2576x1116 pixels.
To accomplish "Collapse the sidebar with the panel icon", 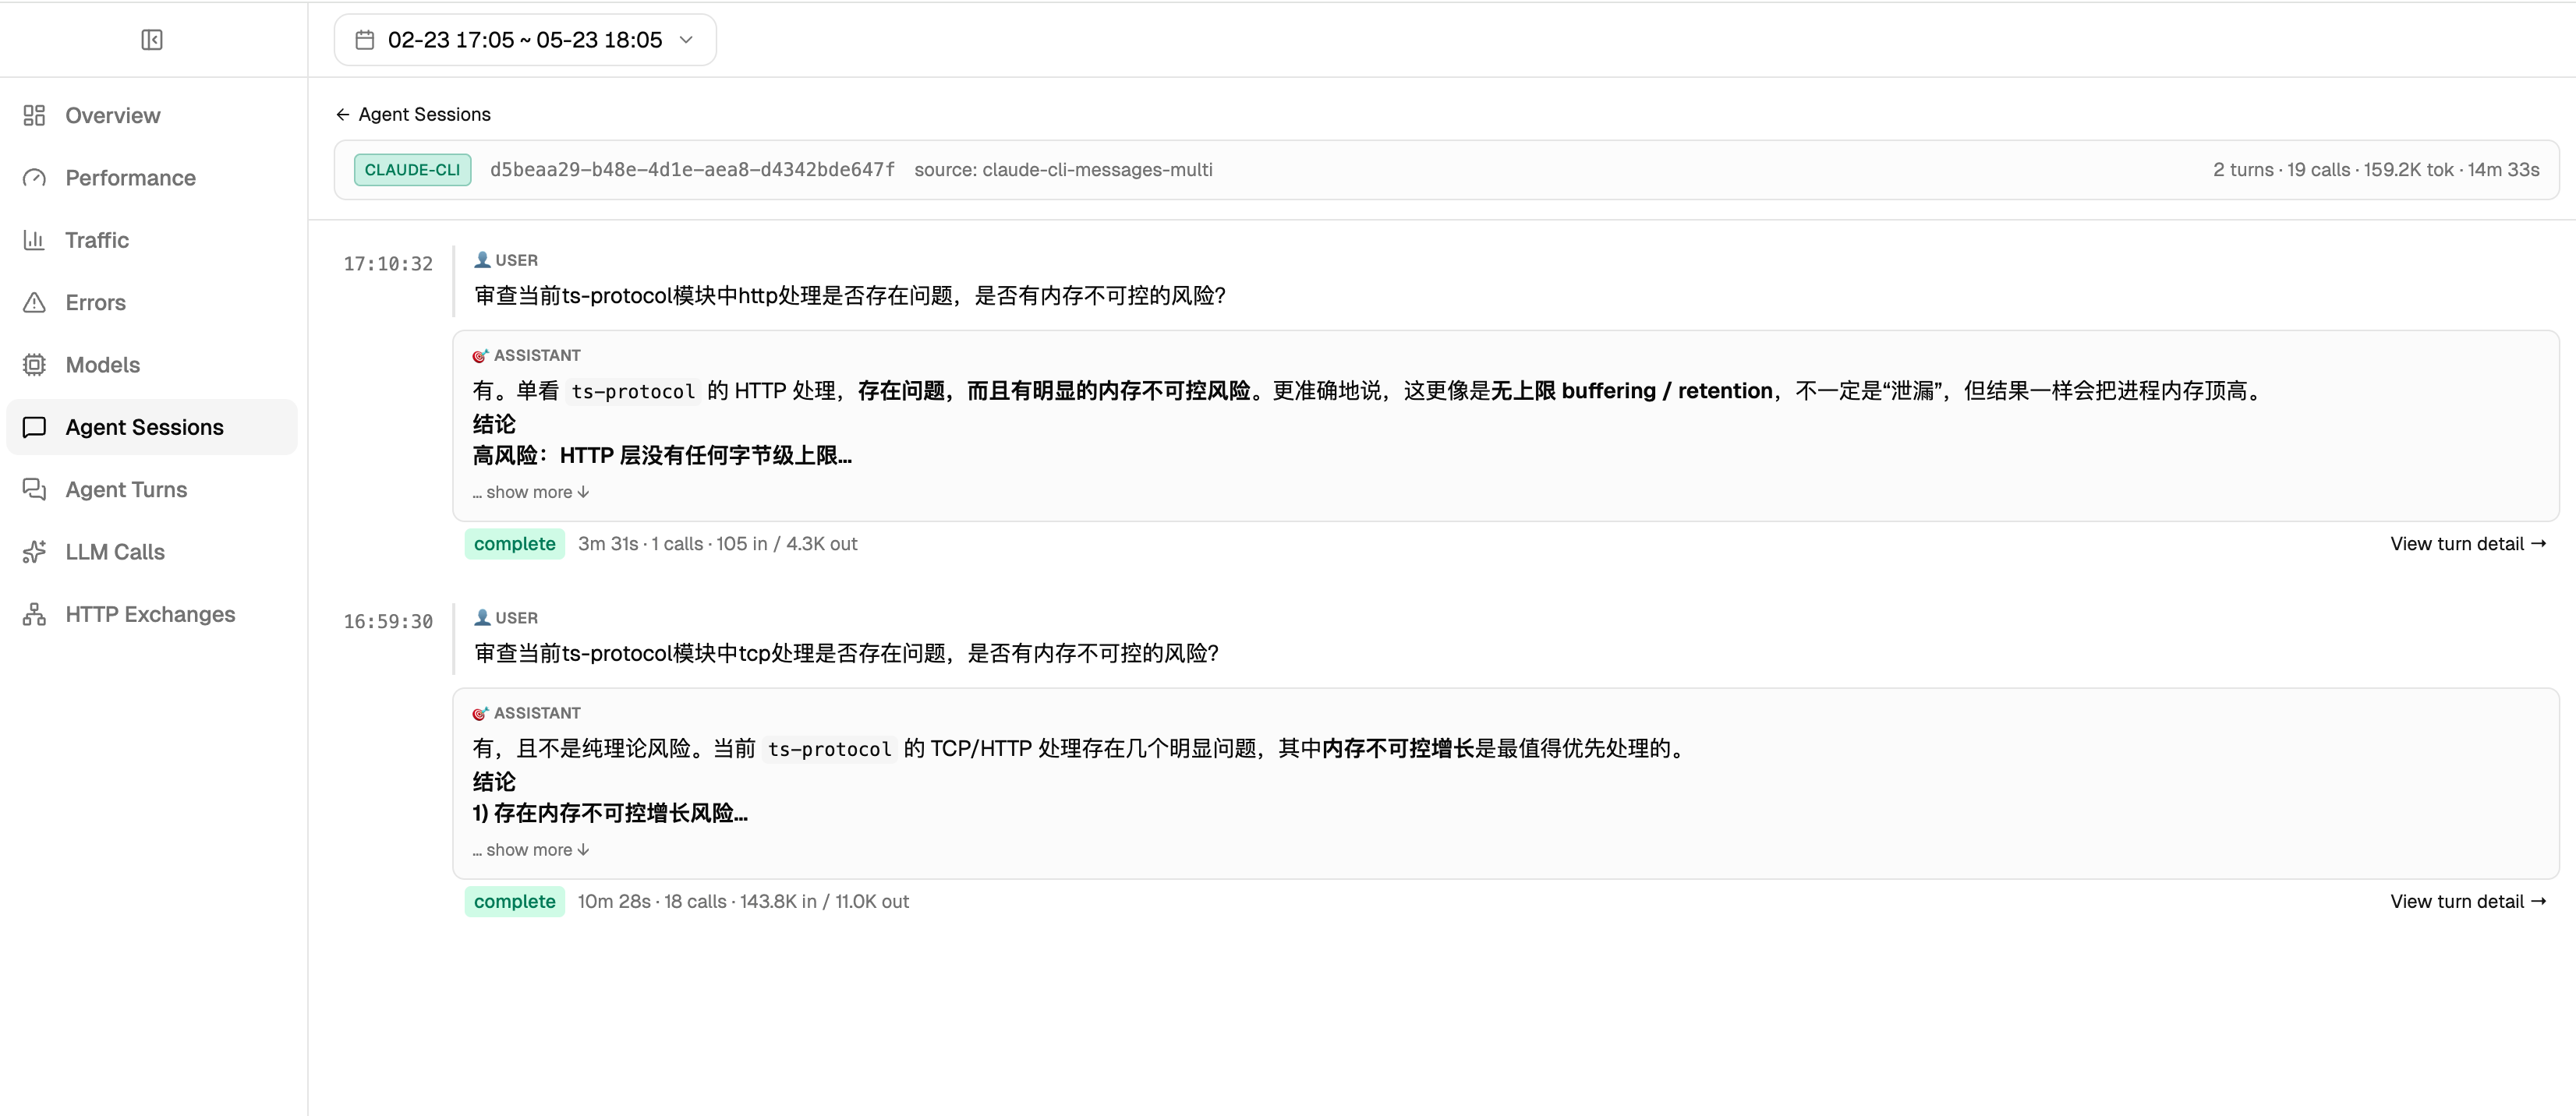I will (x=152, y=40).
